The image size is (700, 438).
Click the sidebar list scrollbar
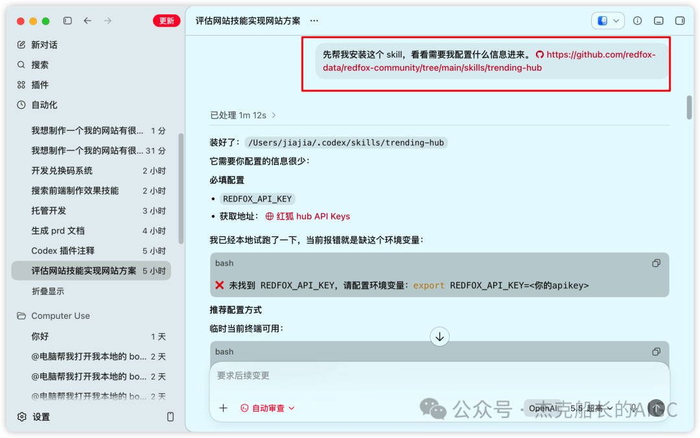point(181,189)
